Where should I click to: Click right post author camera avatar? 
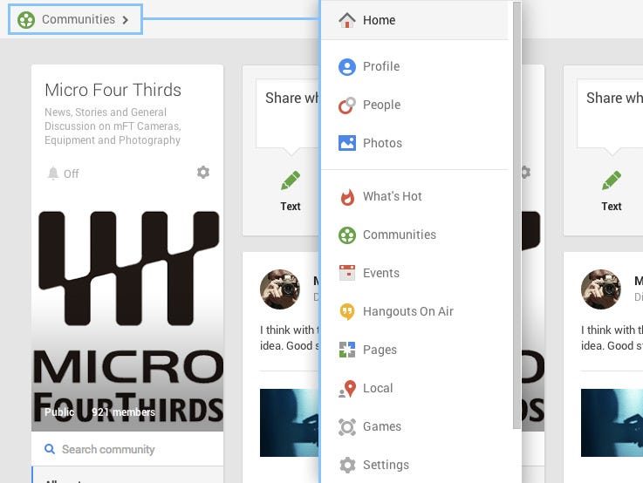point(601,289)
